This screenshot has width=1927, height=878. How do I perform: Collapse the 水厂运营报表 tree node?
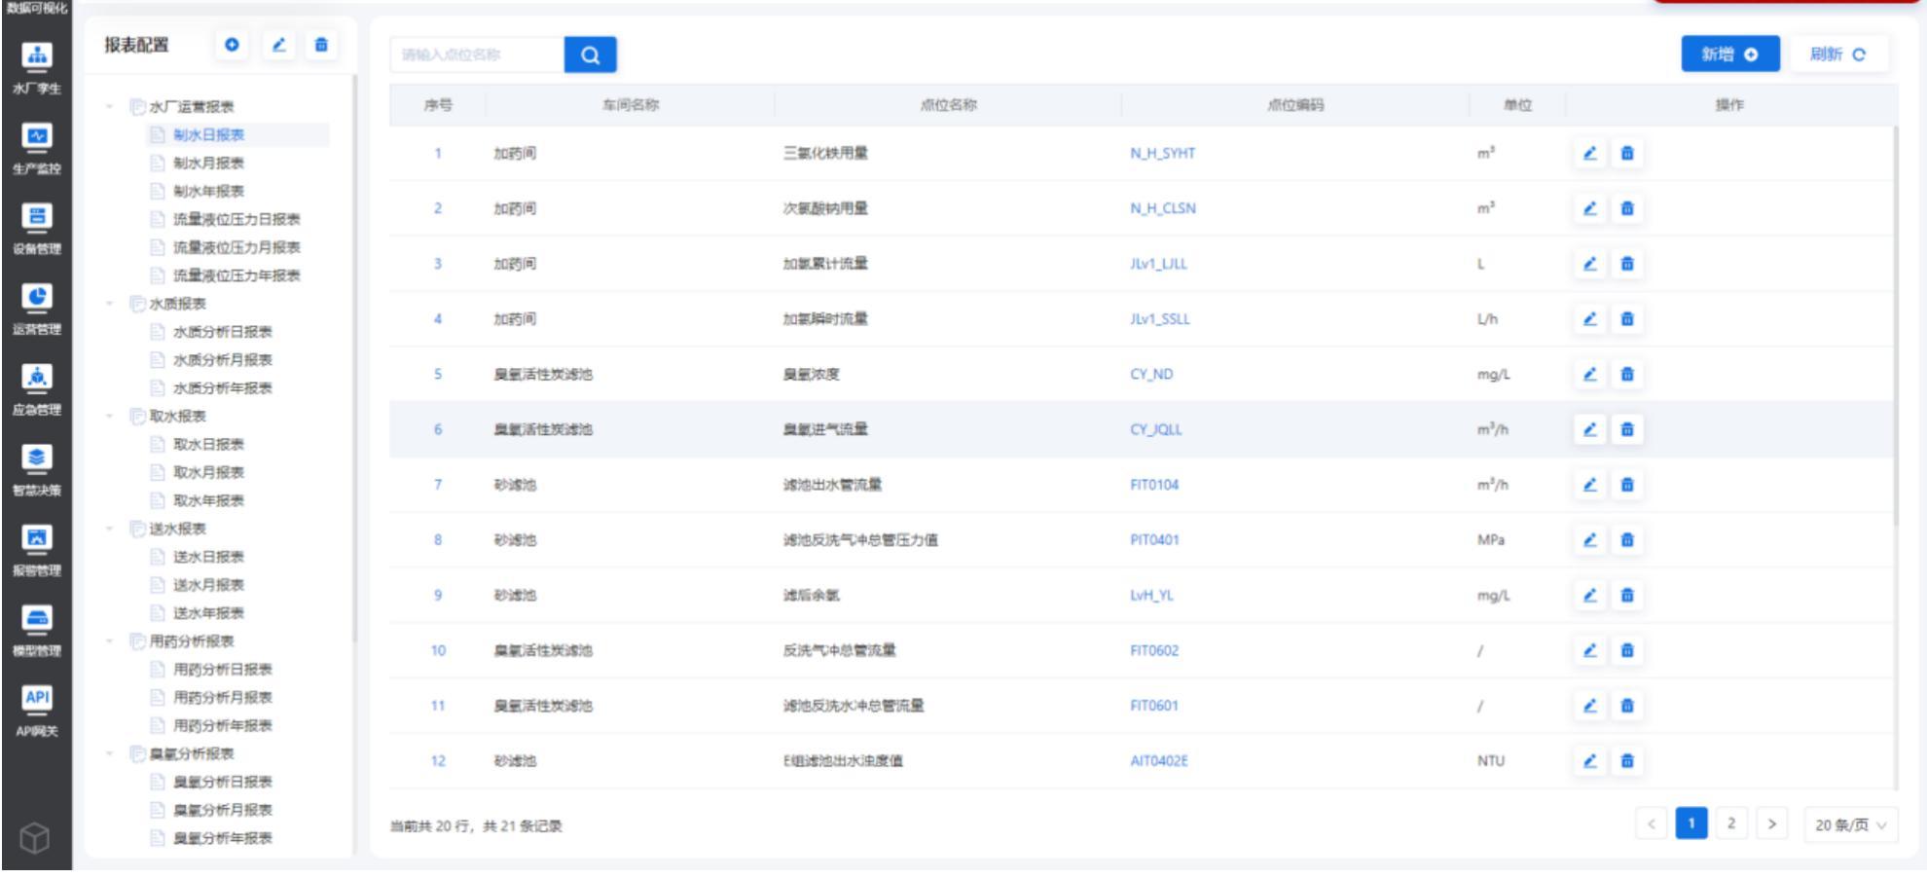pyautogui.click(x=110, y=107)
